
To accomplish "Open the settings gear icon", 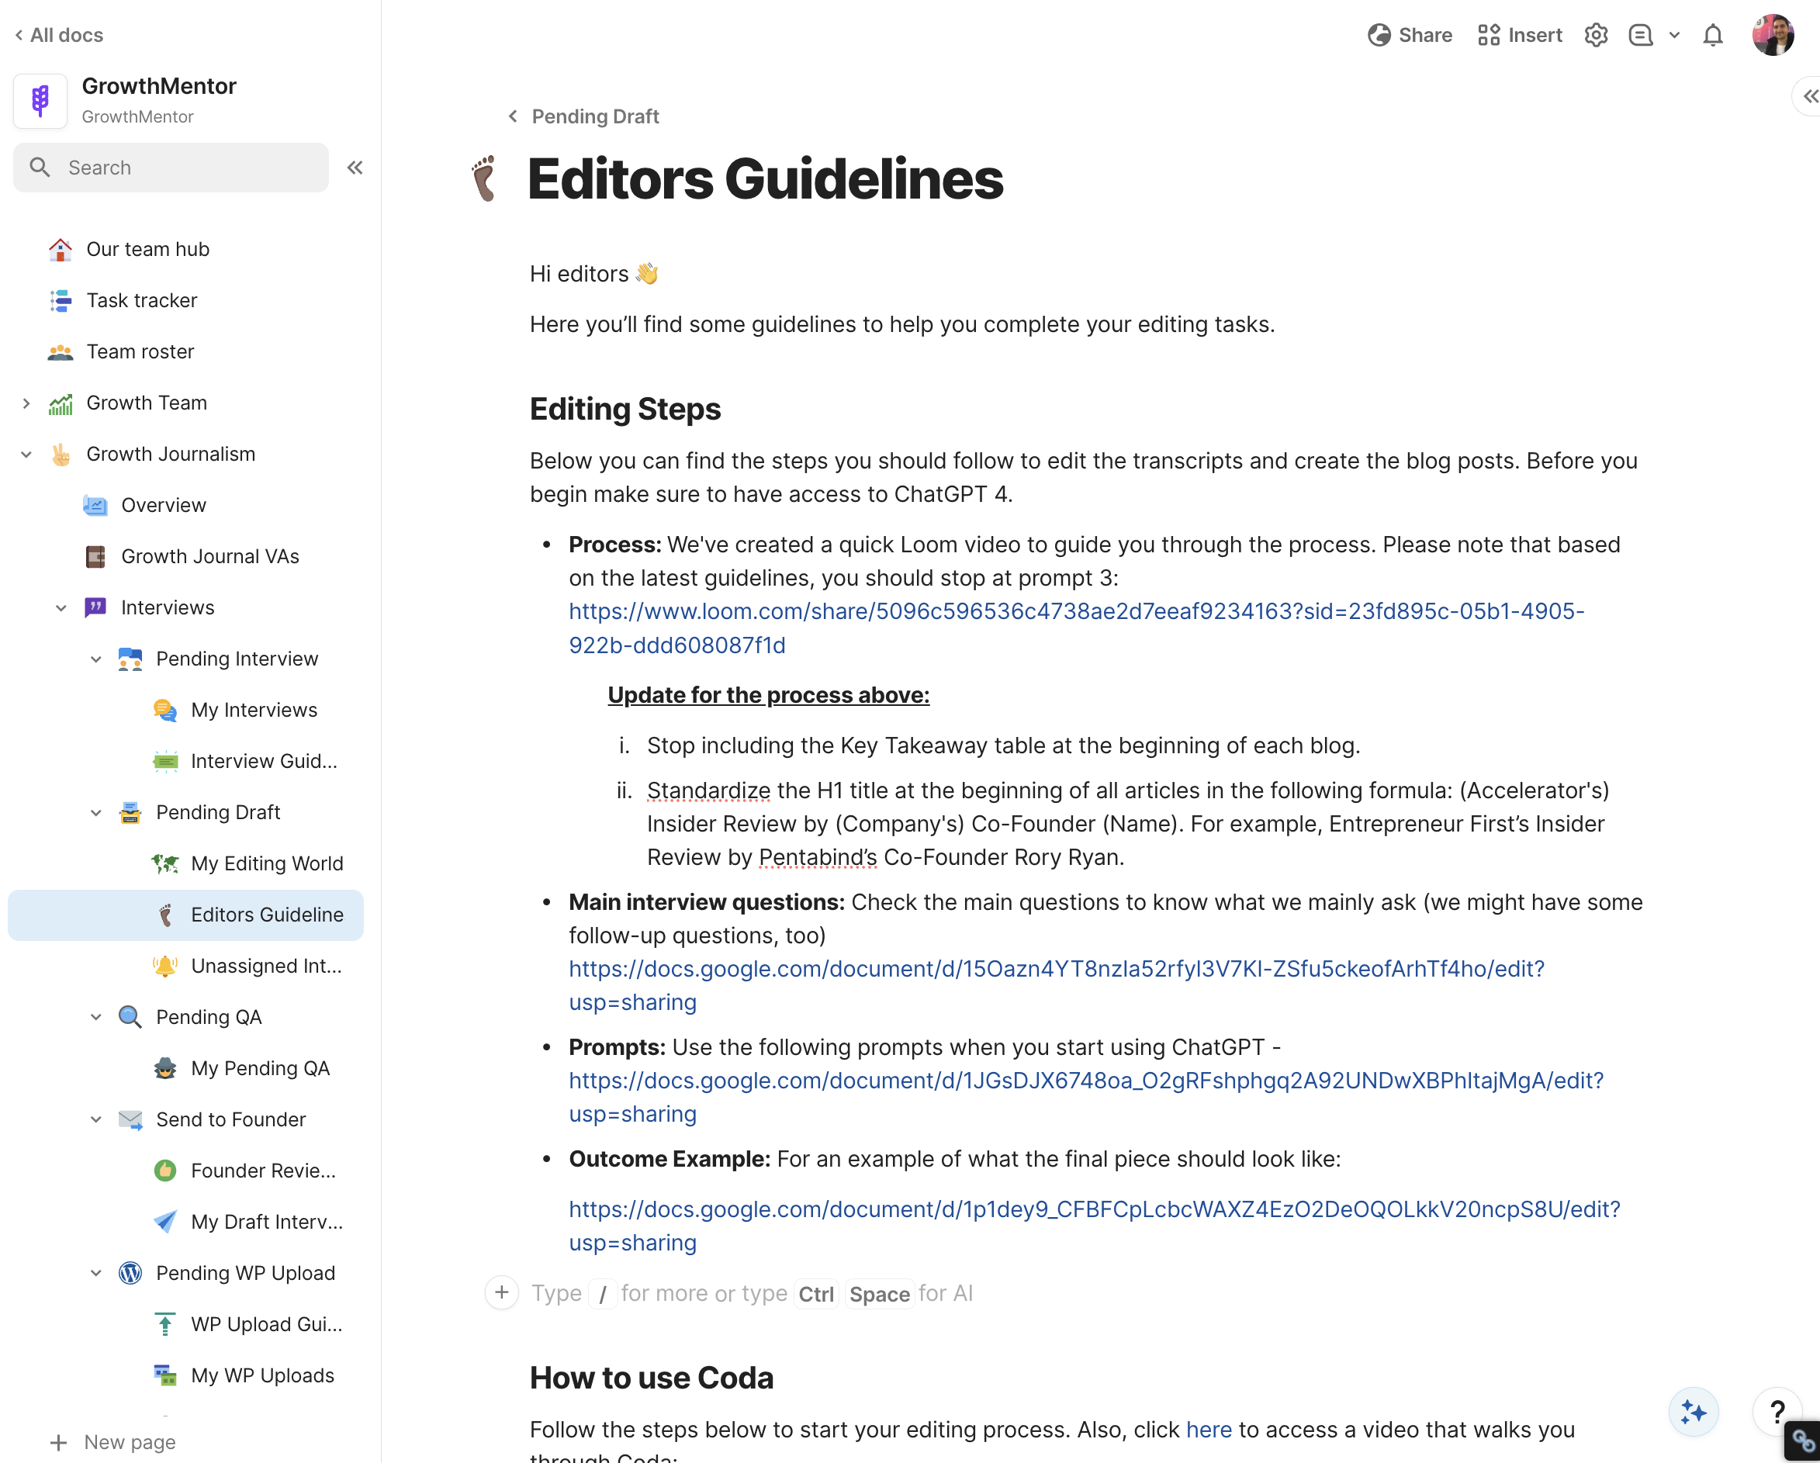I will tap(1596, 36).
